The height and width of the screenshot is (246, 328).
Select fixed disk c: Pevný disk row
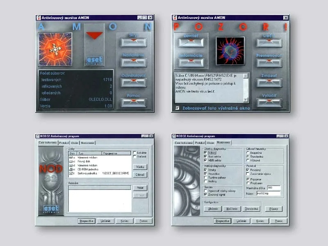(100, 161)
